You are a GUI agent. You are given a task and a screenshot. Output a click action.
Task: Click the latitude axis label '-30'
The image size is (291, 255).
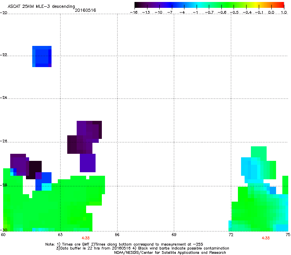(x=4, y=230)
